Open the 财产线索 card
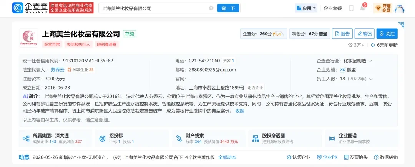The height and width of the screenshot is (167, 415). tap(209, 139)
